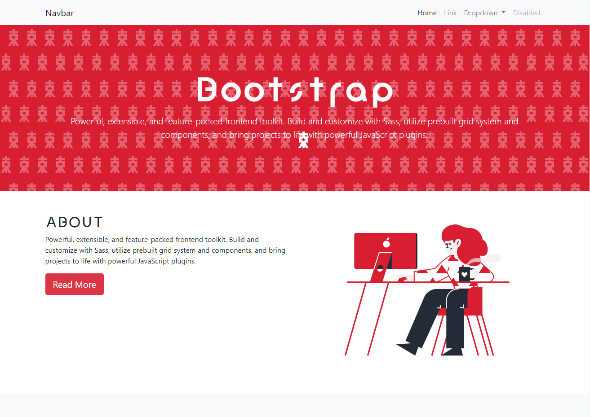Click the Navbar brand text
Screen dimensions: 590x417
pyautogui.click(x=59, y=13)
